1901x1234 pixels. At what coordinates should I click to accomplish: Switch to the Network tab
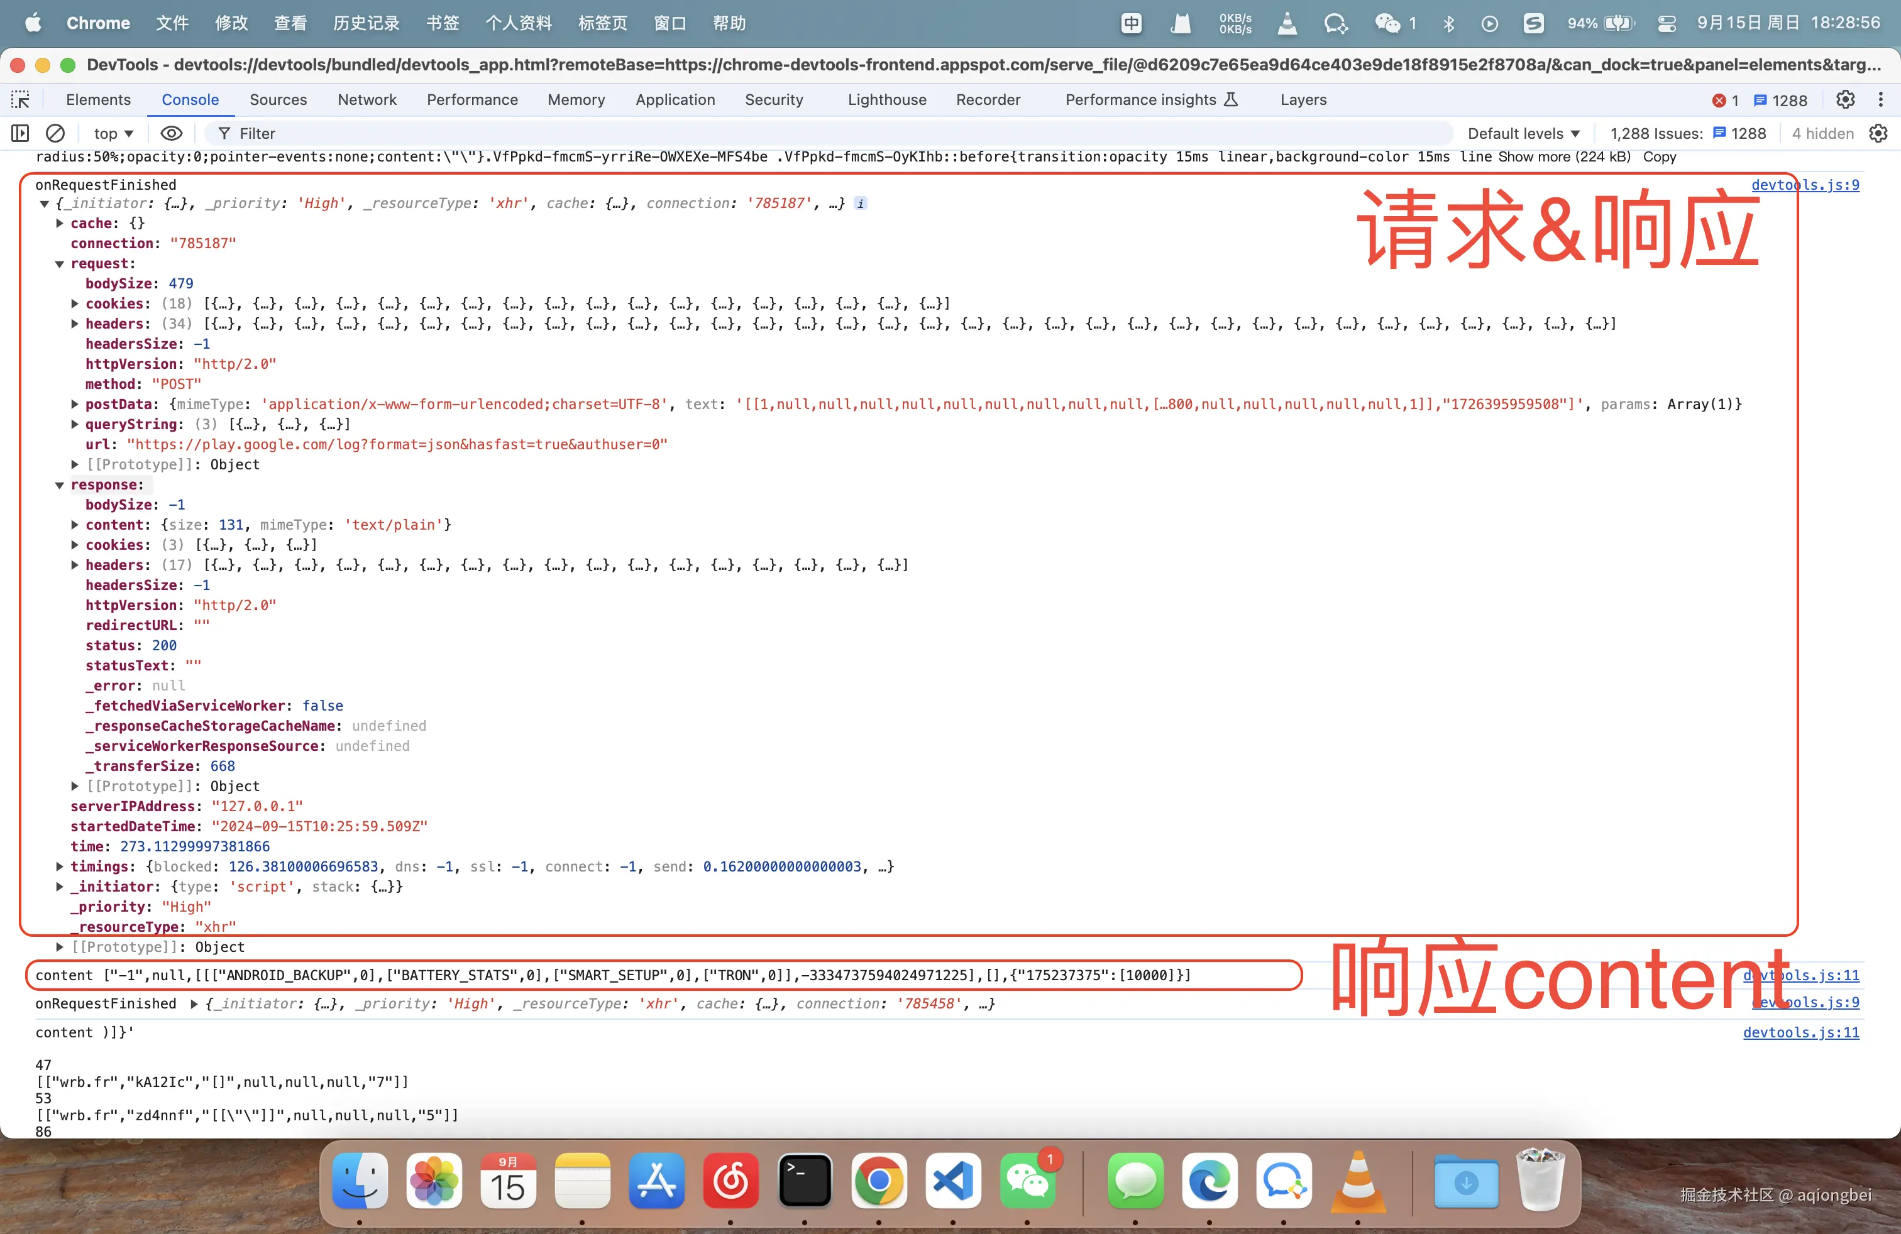[366, 100]
